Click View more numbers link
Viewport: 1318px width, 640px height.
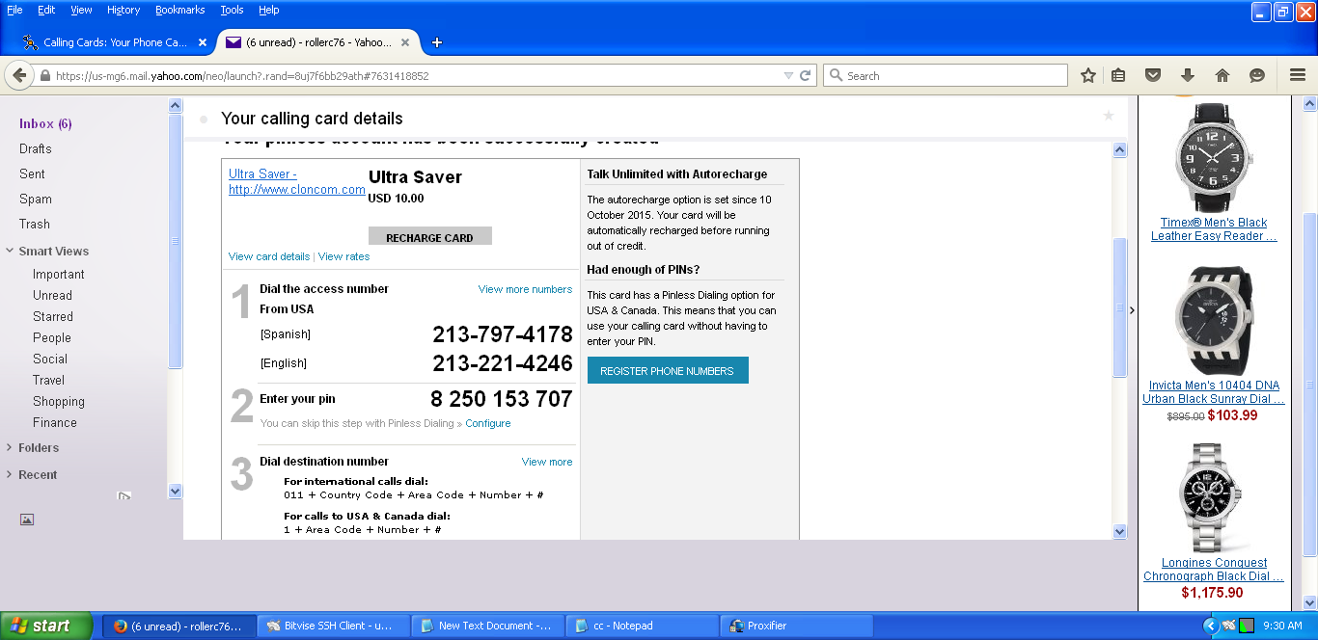(525, 289)
